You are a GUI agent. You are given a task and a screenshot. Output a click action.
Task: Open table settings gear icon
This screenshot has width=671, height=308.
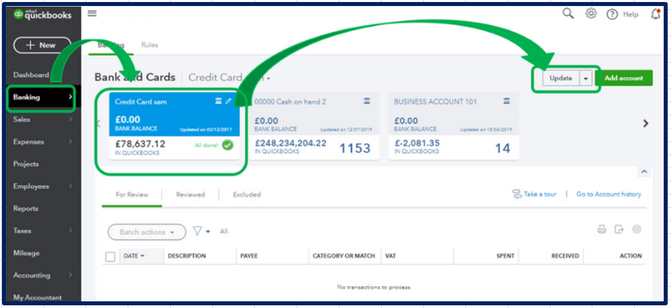pyautogui.click(x=637, y=229)
